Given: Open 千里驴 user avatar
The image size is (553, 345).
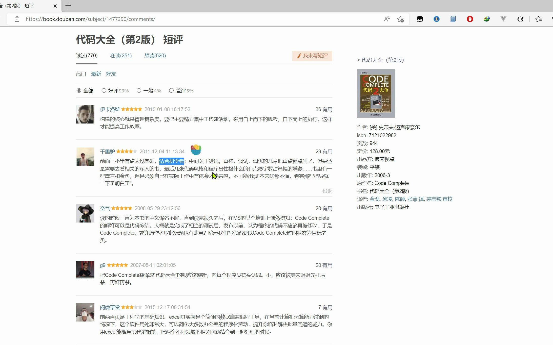Looking at the screenshot, I should 85,157.
